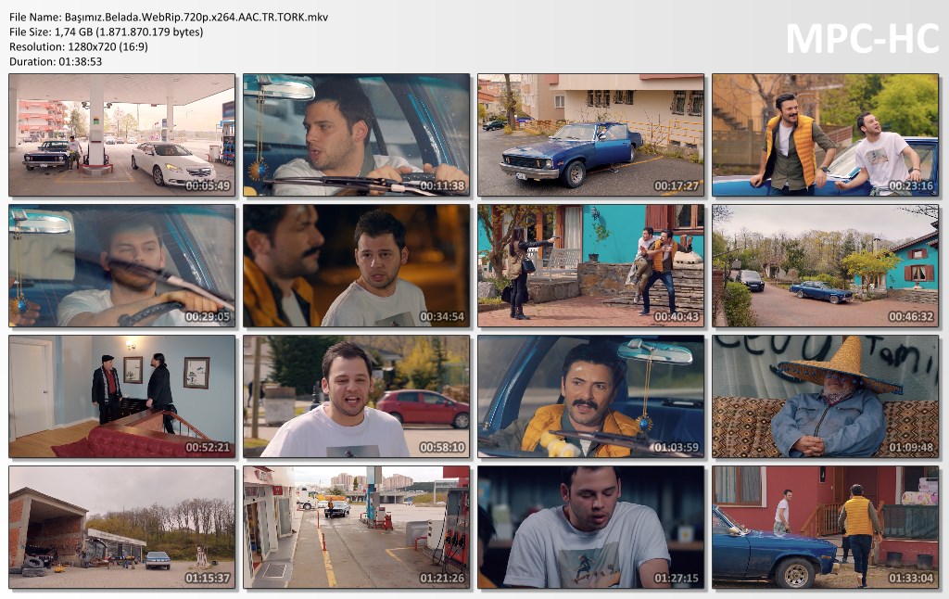Open the thumbnail stamped 00:29:05

coord(122,266)
